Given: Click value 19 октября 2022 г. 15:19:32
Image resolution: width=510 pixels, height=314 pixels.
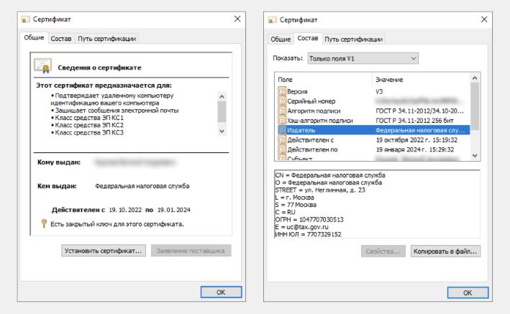Looking at the screenshot, I should pos(416,140).
